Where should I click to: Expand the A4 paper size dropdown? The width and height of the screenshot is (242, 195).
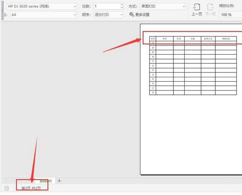75,15
